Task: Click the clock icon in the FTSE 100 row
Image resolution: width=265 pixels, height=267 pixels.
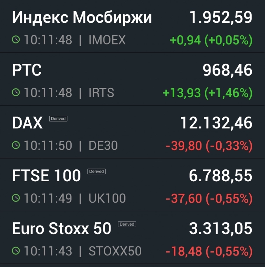Action: (x=16, y=198)
